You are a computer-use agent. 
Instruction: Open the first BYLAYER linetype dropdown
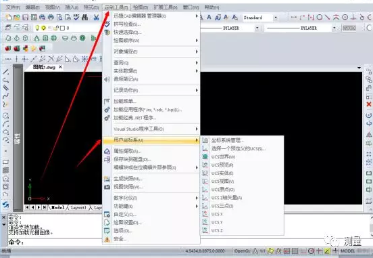(257, 28)
